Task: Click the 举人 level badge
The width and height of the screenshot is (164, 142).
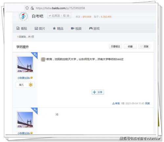Action: tap(25, 85)
